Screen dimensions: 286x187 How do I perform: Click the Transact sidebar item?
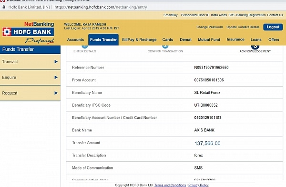click(30, 62)
